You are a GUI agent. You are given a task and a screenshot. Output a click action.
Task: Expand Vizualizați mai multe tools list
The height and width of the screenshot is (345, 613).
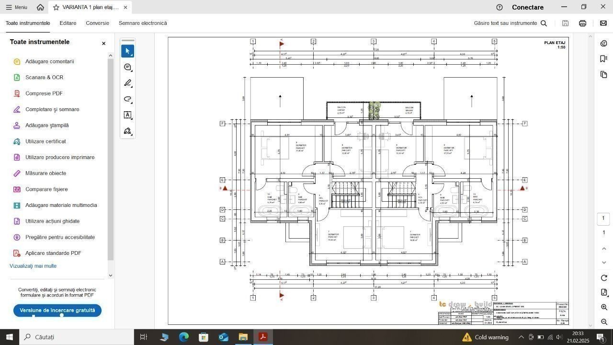point(33,266)
